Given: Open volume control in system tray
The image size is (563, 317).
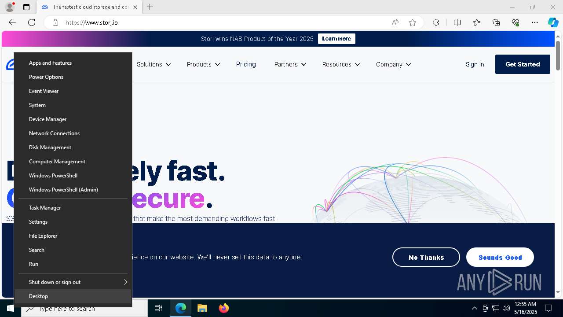Looking at the screenshot, I should (x=506, y=308).
